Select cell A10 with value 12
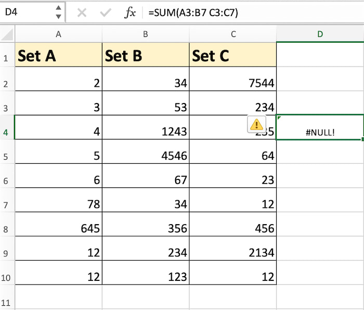The image size is (364, 310). 59,273
